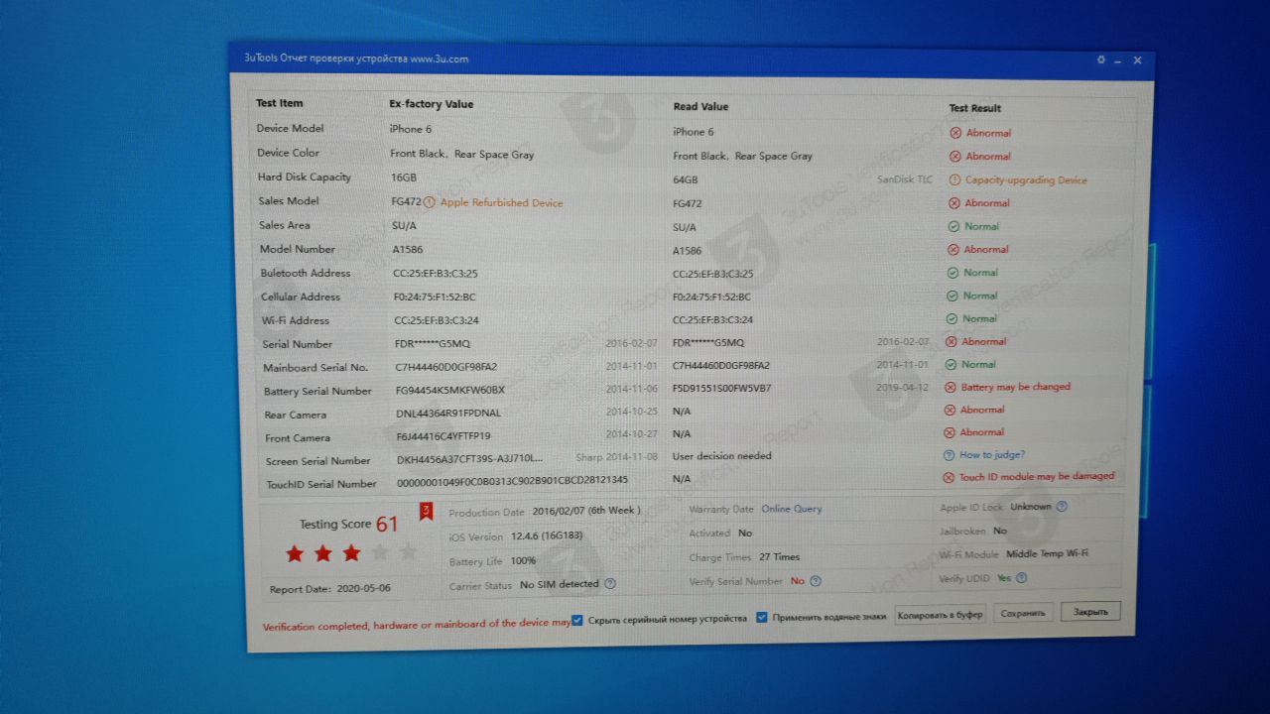1270x714 pixels.
Task: Click the Production Date 2016/02/07 value
Action: pos(585,512)
